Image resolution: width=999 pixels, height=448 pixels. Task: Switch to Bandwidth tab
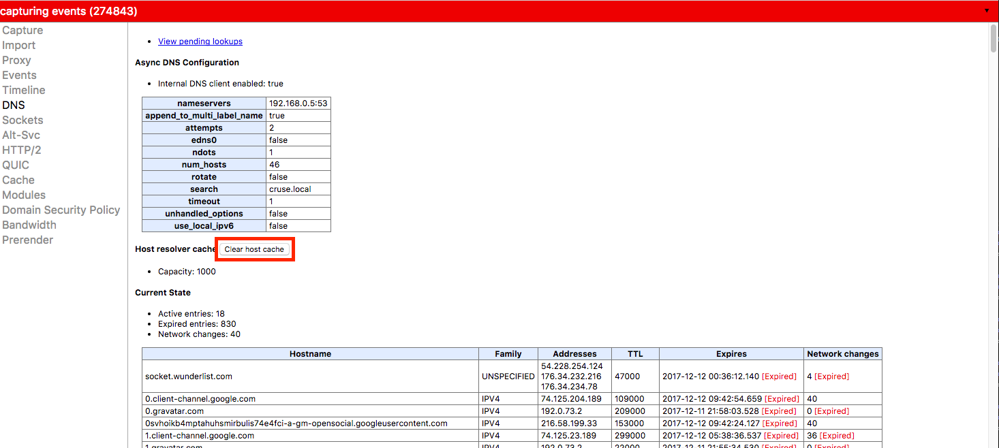coord(29,225)
